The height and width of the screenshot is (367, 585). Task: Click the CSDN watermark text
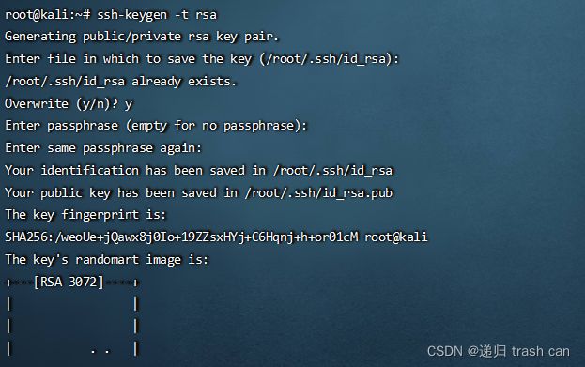(x=445, y=351)
